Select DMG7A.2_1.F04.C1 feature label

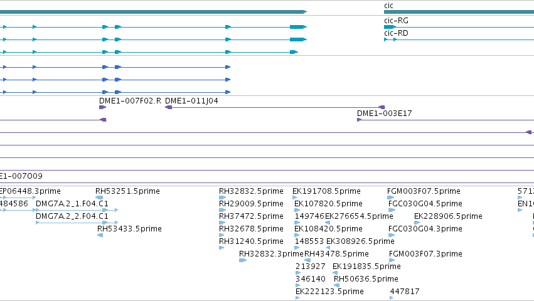(72, 204)
